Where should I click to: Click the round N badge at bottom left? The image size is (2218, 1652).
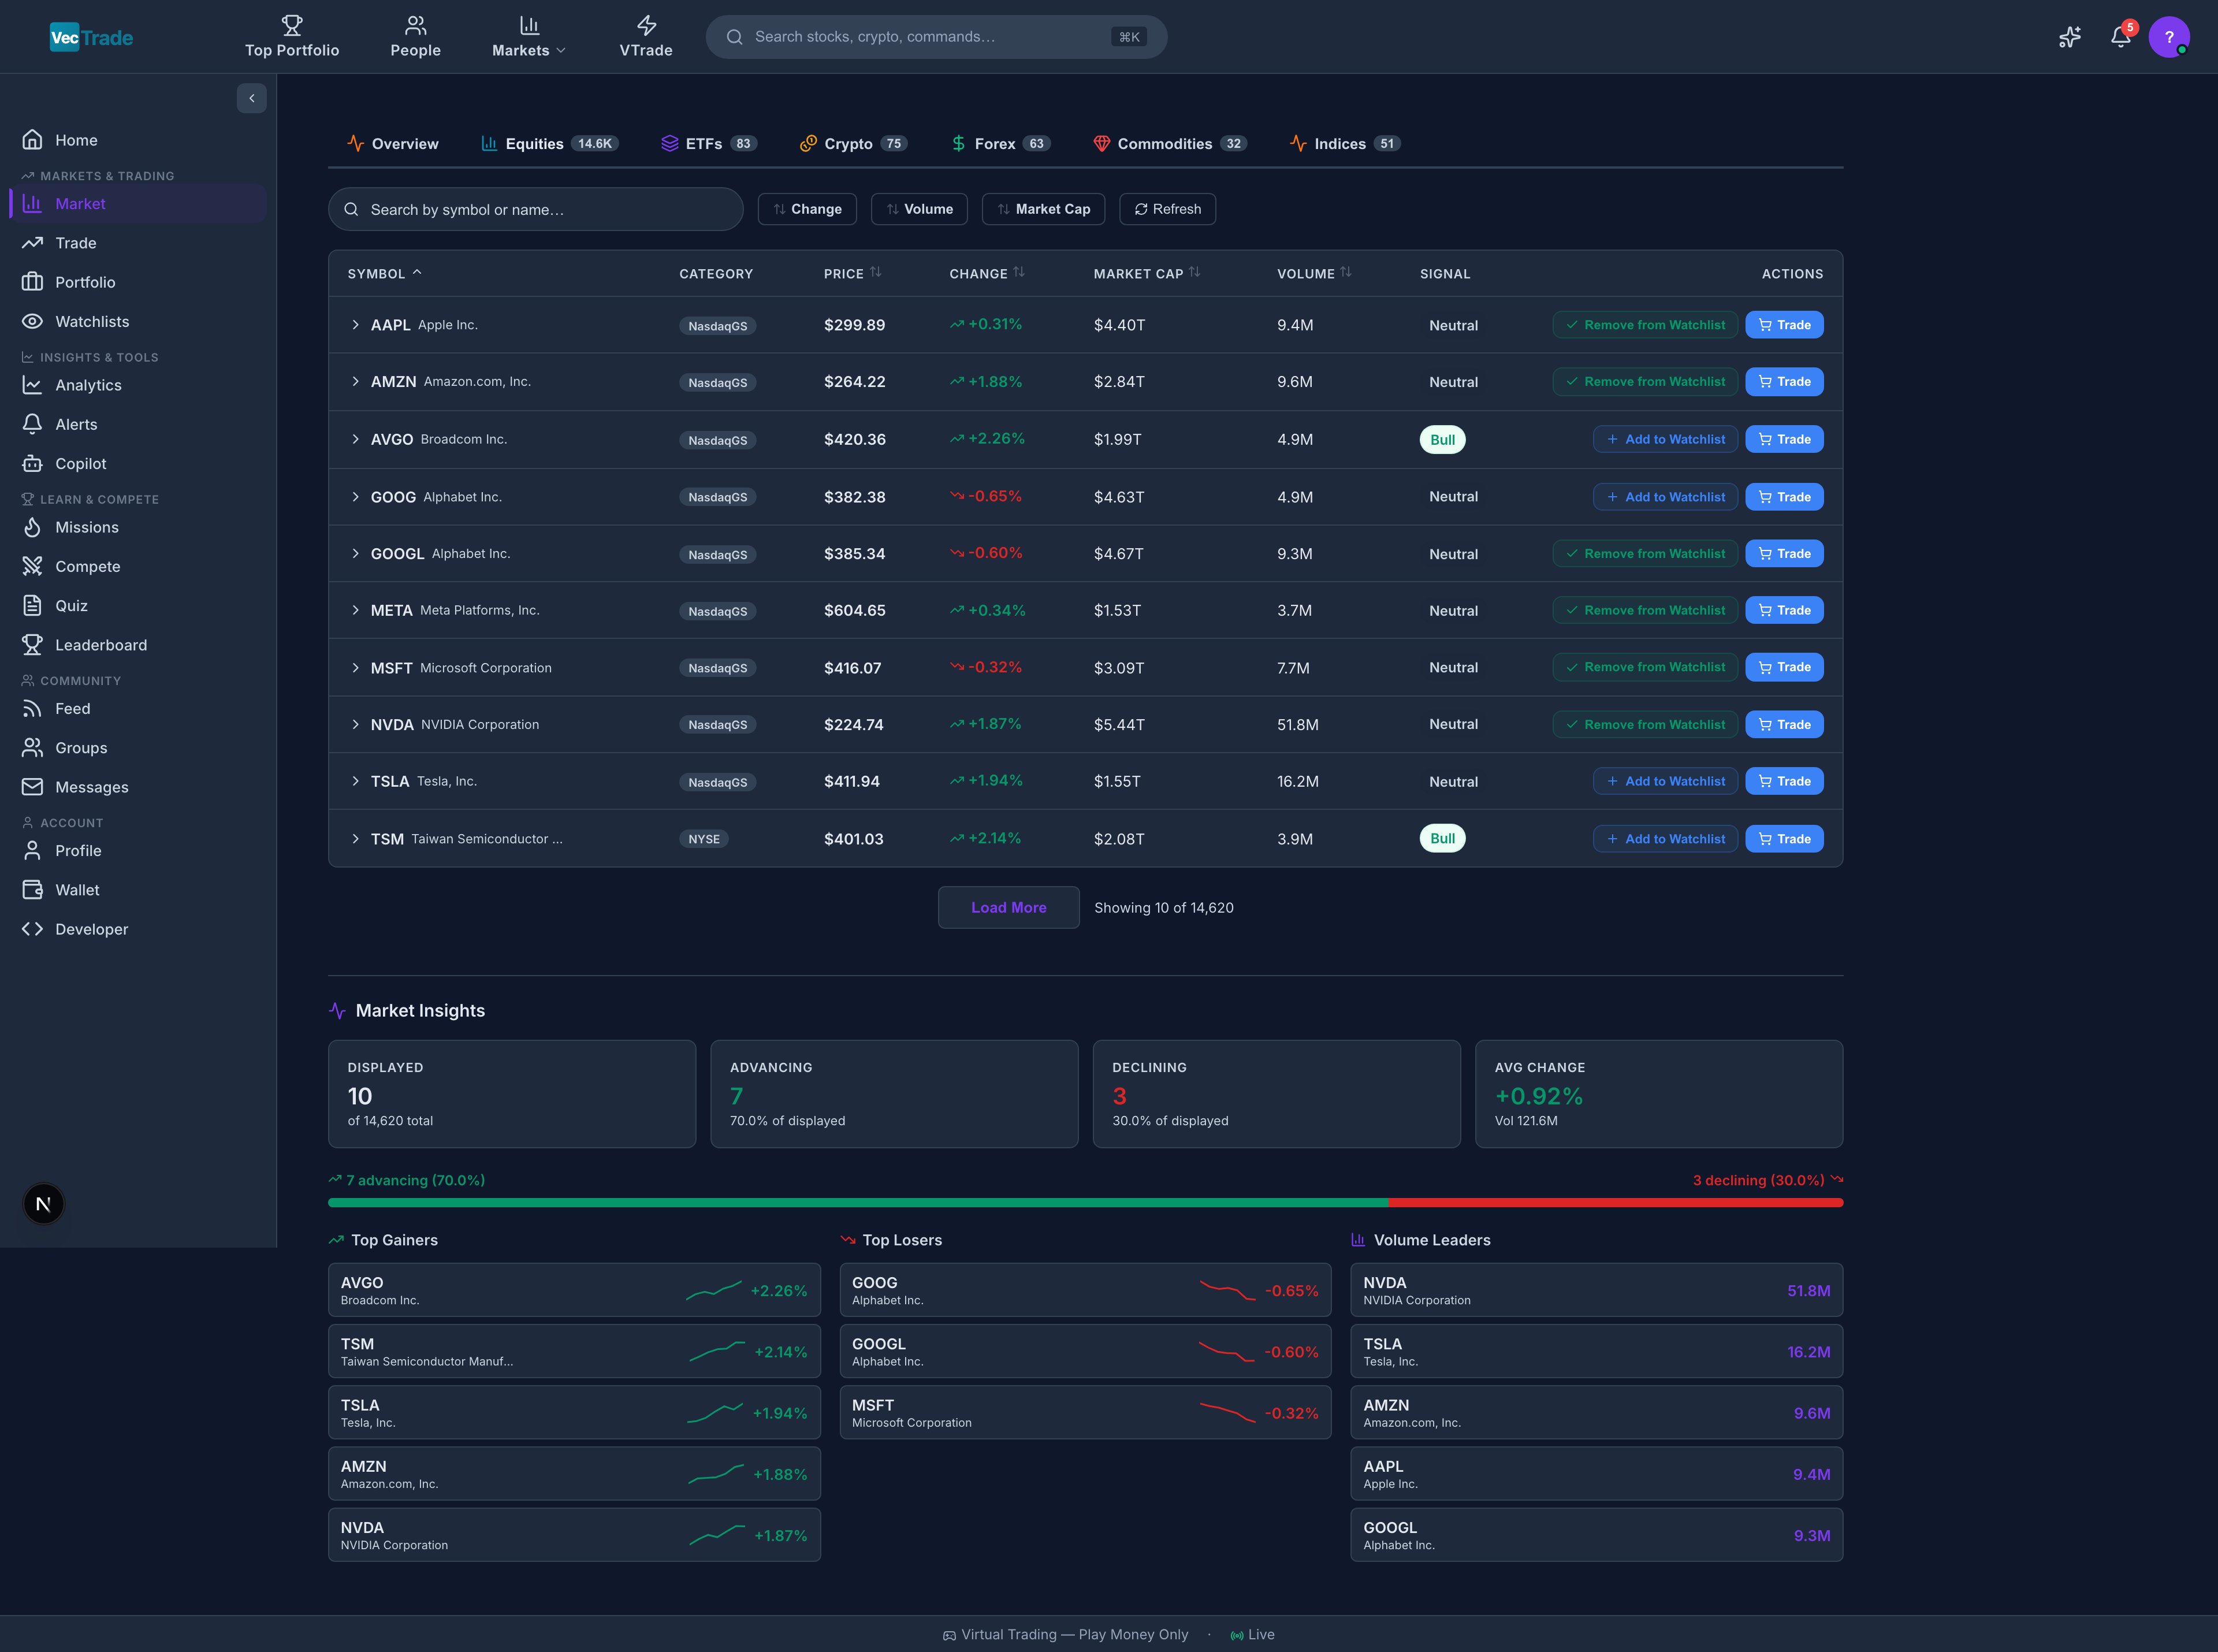click(x=43, y=1204)
